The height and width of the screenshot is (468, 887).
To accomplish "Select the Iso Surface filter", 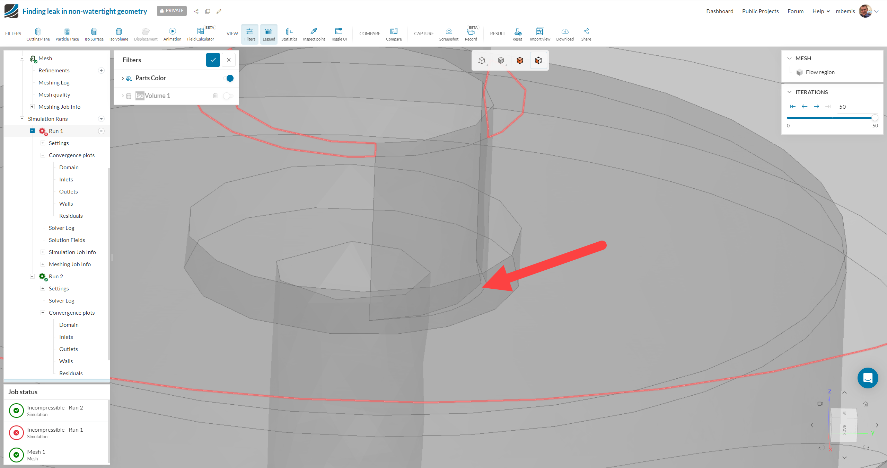I will (94, 34).
